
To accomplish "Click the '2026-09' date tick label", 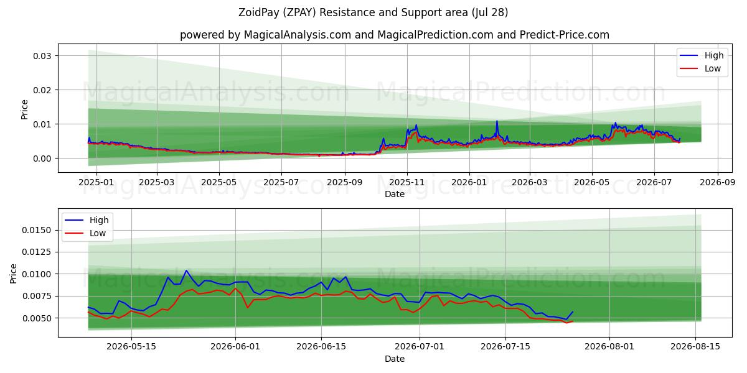I will 718,183.
